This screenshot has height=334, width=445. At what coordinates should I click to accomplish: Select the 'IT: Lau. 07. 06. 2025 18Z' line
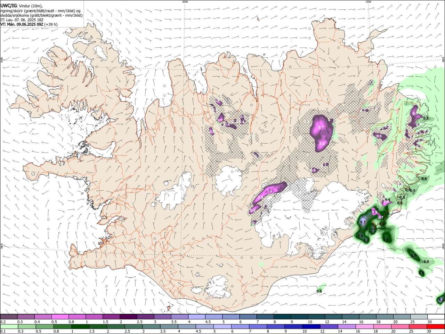pyautogui.click(x=22, y=20)
